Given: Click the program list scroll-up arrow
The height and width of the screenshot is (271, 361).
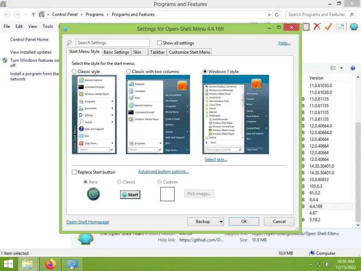Looking at the screenshot, I should pyautogui.click(x=358, y=77).
